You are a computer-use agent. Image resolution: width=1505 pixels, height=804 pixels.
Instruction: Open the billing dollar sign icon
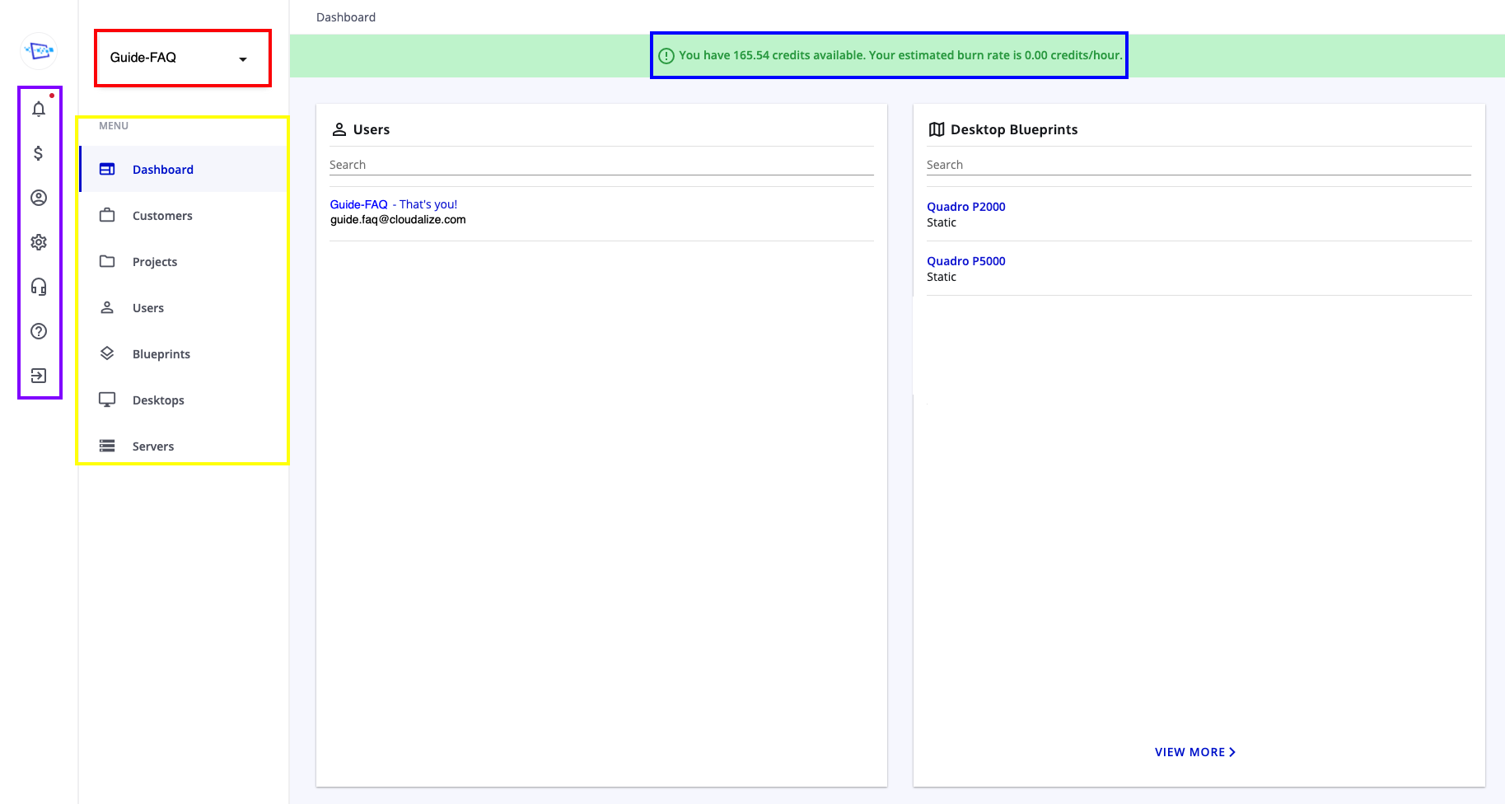tap(39, 153)
